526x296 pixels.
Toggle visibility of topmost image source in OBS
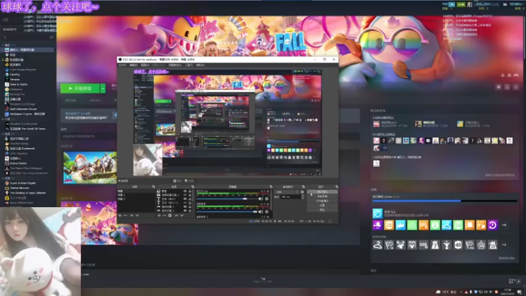click(x=185, y=191)
